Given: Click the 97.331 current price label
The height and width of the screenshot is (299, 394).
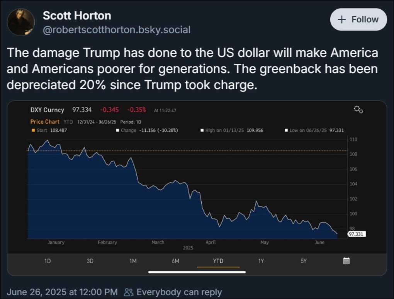Looking at the screenshot, I should [x=357, y=234].
